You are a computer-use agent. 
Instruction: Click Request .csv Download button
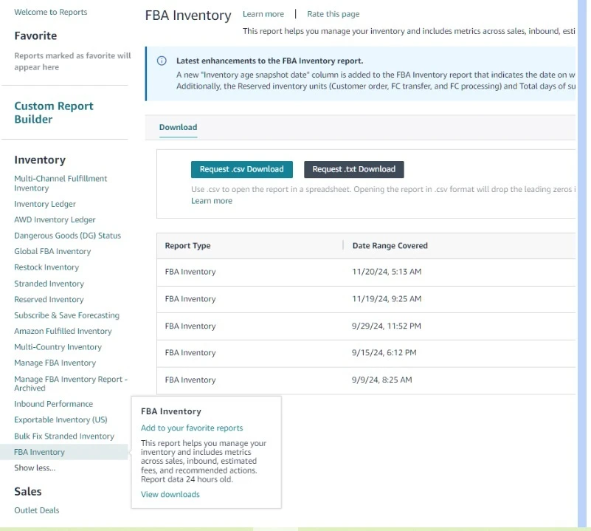click(241, 169)
